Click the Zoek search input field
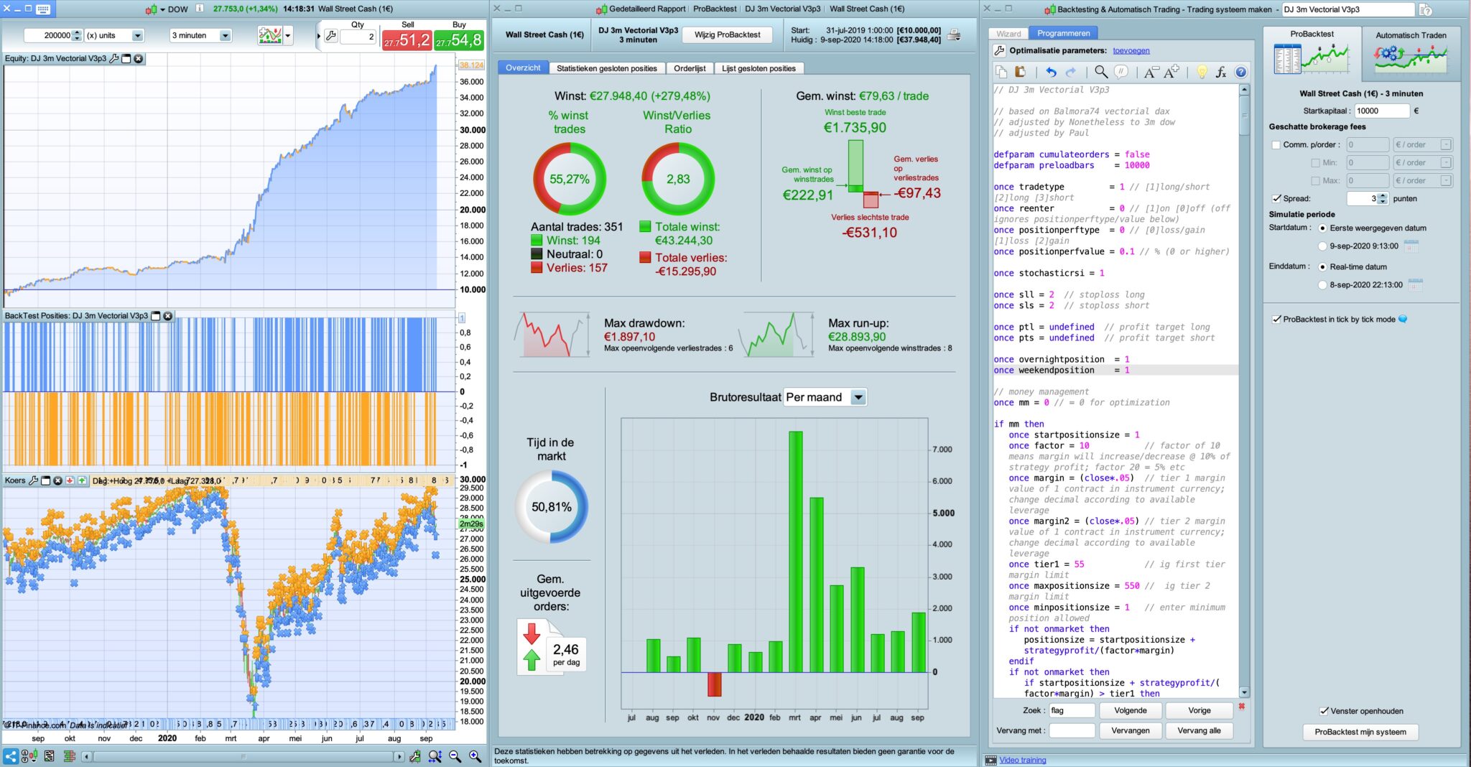 click(x=1072, y=710)
